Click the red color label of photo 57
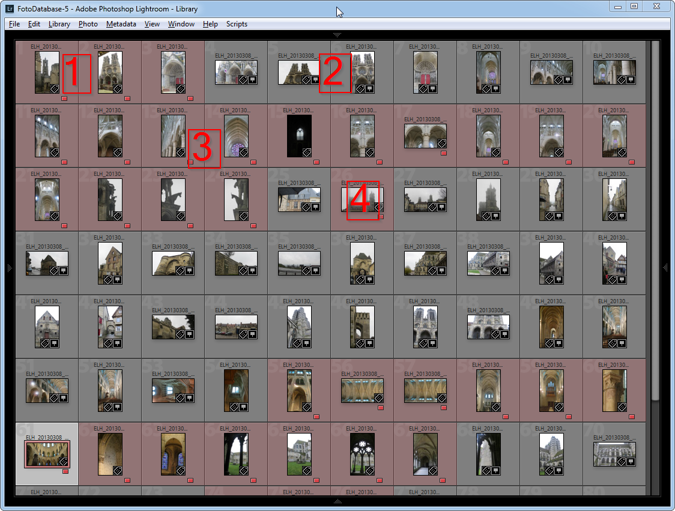675x511 pixels. (x=444, y=408)
